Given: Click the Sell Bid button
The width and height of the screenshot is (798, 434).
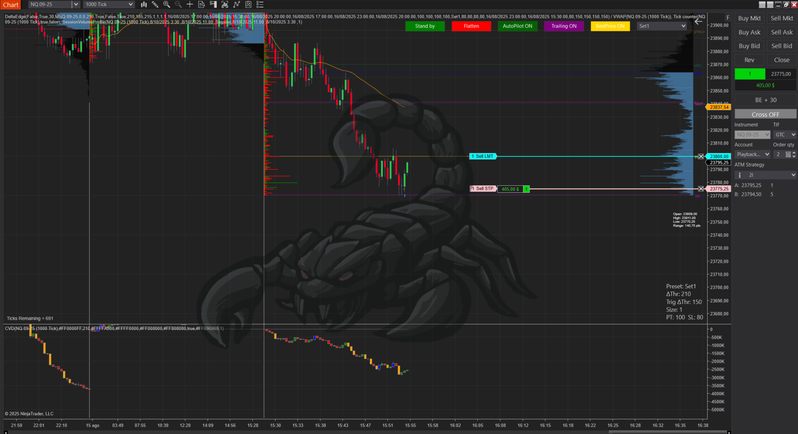Looking at the screenshot, I should [x=782, y=46].
